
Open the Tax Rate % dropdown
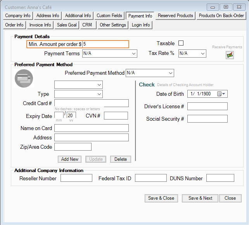tap(203, 53)
